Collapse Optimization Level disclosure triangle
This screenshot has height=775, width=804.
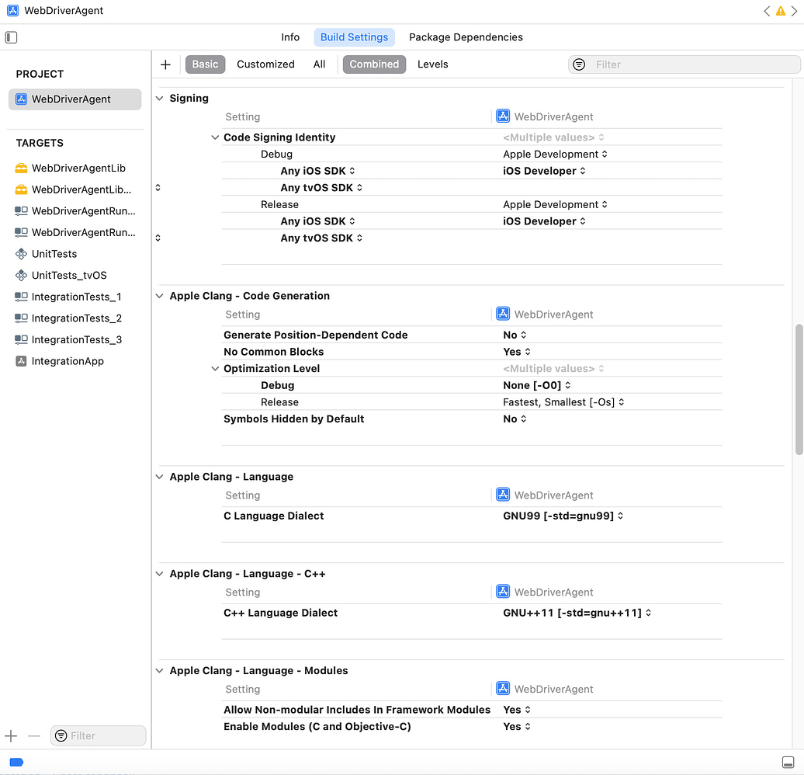pos(215,369)
